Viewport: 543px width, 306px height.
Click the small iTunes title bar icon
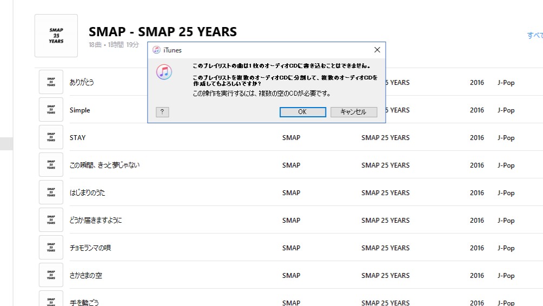click(156, 50)
